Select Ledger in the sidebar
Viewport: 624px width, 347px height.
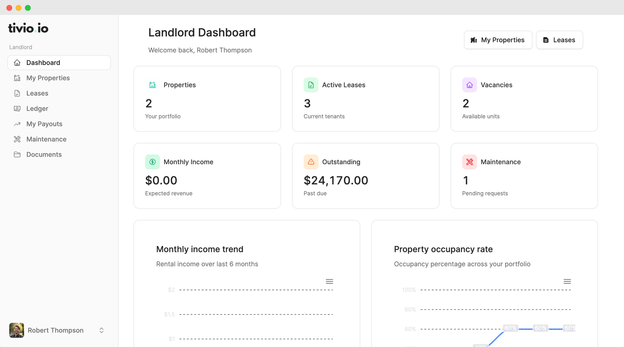click(x=37, y=108)
